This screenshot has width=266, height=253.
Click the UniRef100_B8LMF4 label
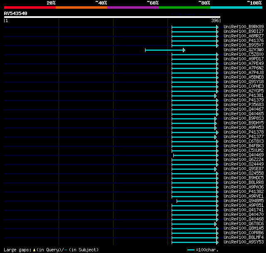(x=244, y=238)
